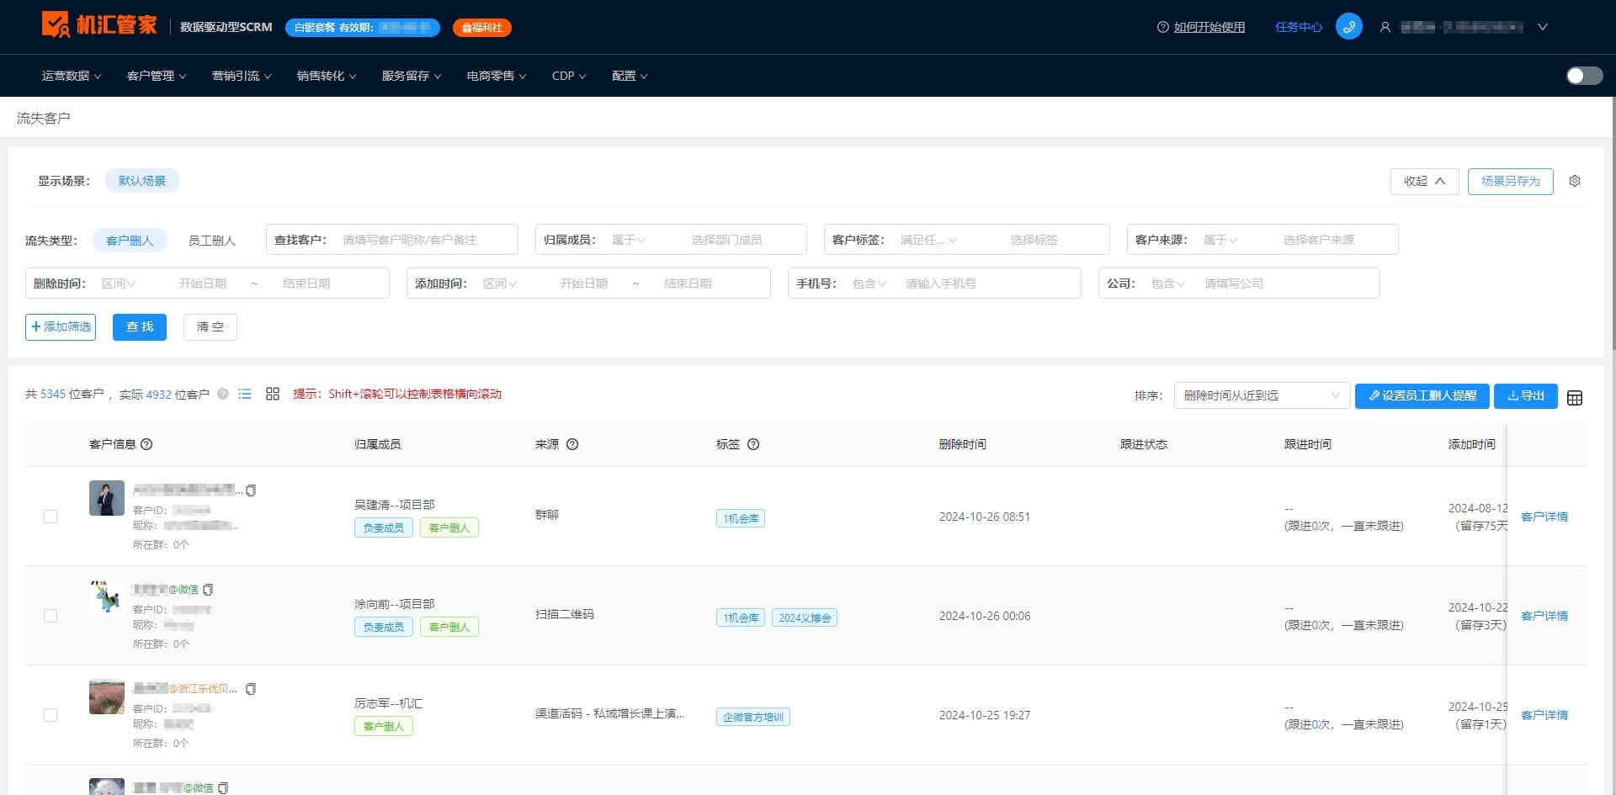Check the checkbox for 厉志军 row
The width and height of the screenshot is (1616, 795).
pyautogui.click(x=50, y=715)
